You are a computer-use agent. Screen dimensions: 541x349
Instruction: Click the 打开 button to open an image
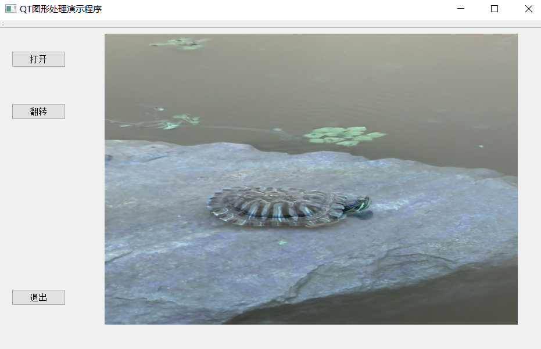pos(38,59)
